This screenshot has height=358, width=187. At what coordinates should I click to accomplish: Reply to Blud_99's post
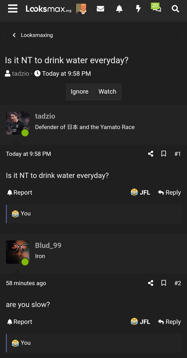169,322
